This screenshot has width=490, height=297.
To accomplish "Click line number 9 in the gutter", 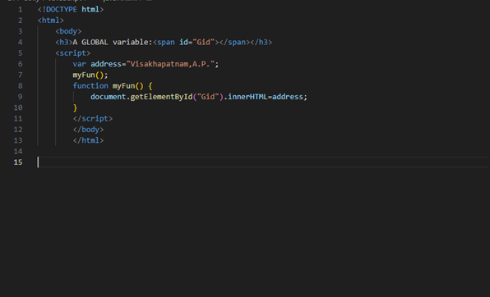I will (21, 97).
